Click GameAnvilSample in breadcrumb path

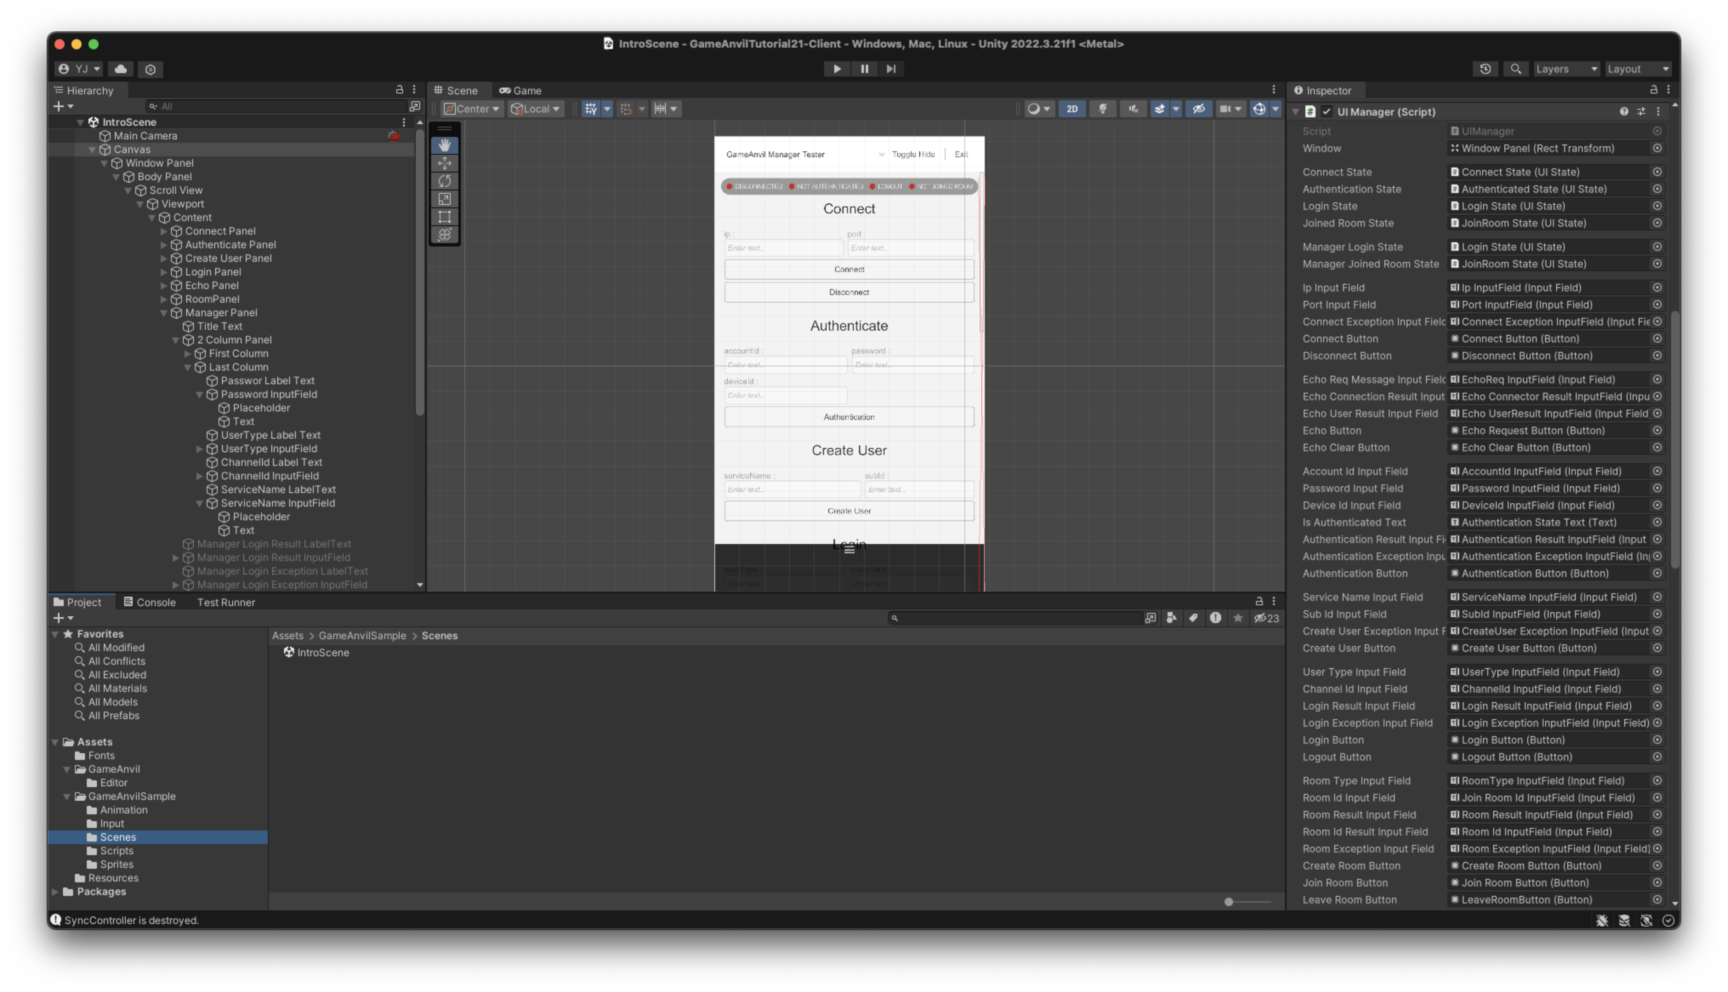pyautogui.click(x=362, y=636)
